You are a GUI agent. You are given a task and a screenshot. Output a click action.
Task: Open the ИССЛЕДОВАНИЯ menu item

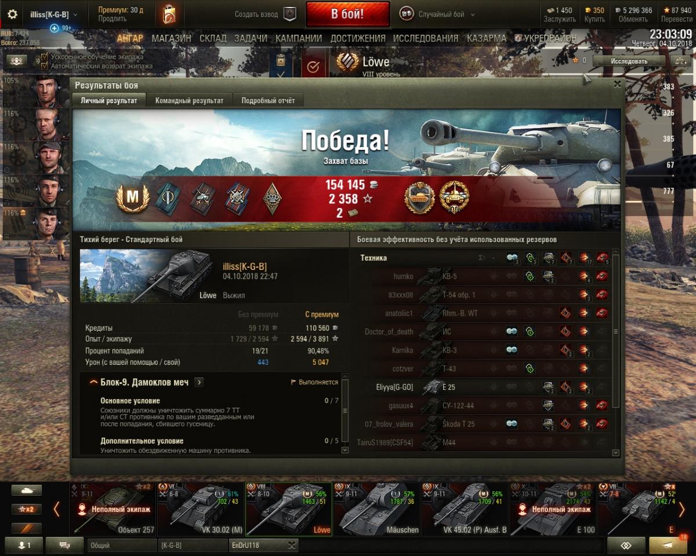coord(426,38)
